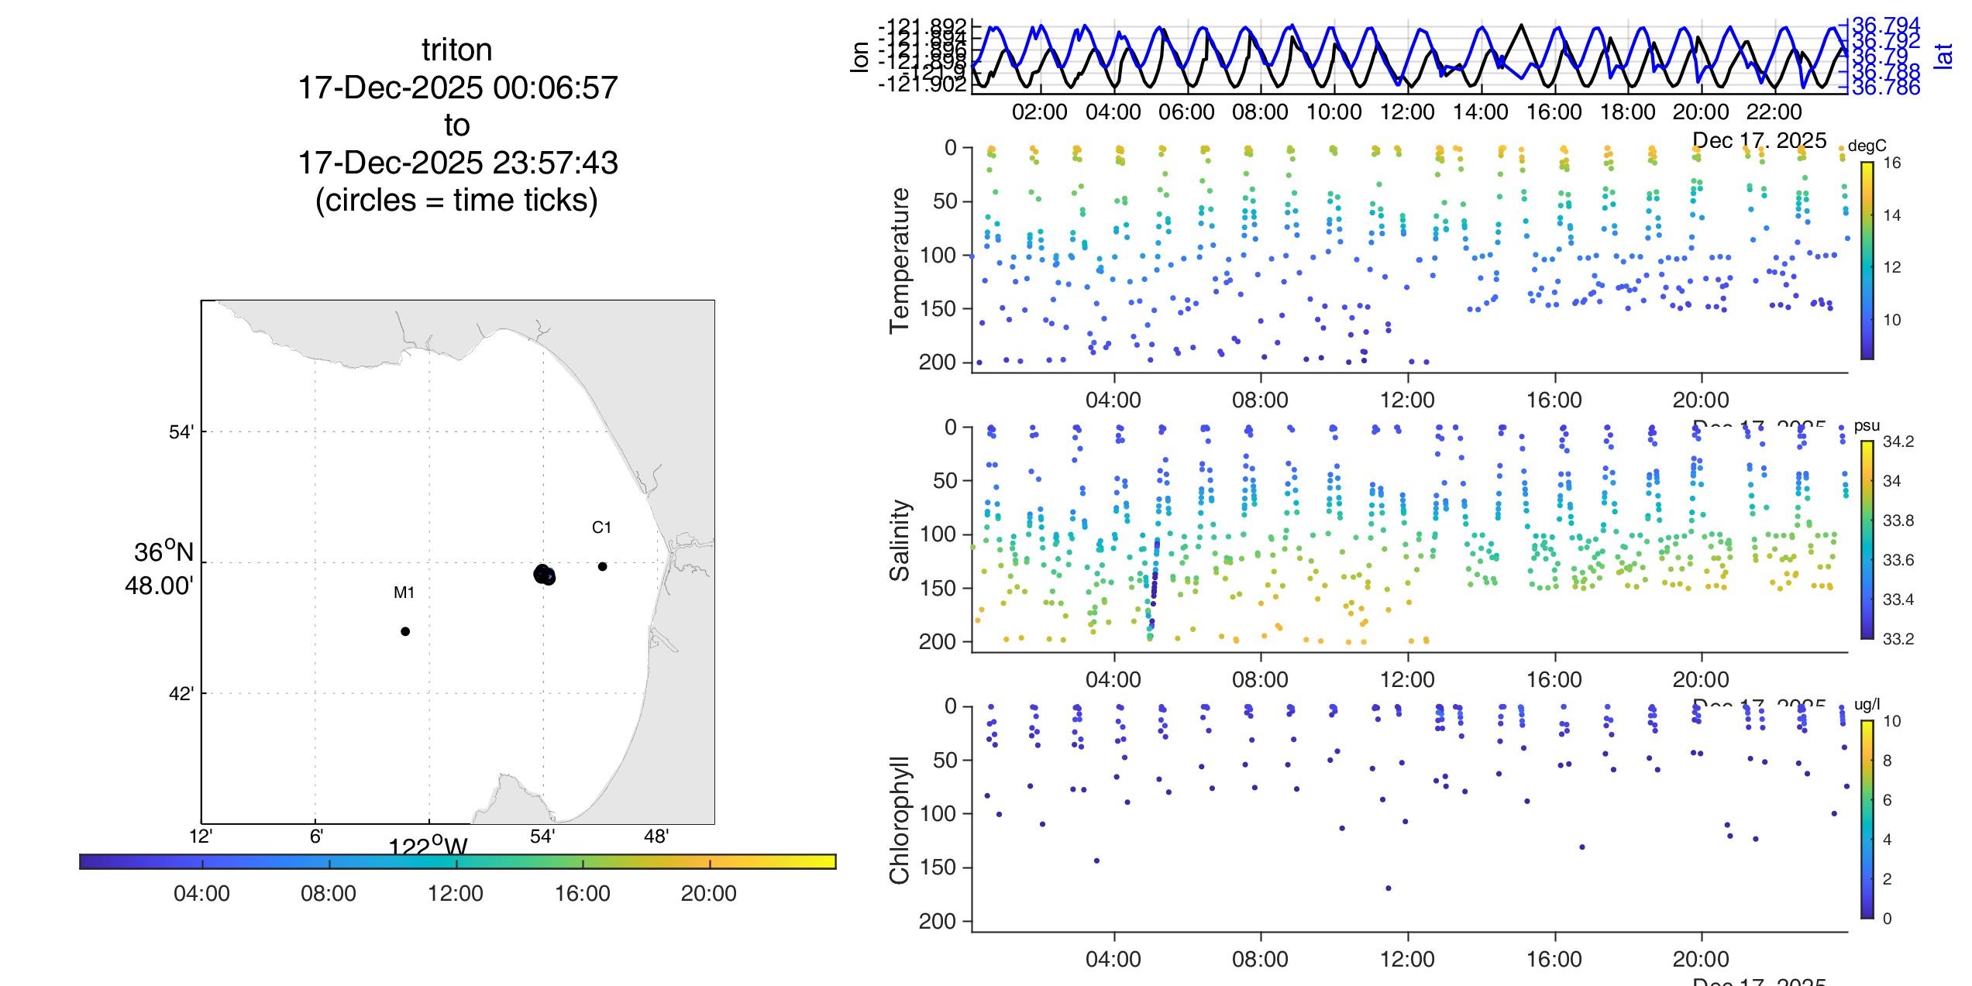
Task: Click the triton title text
Action: pos(457,50)
